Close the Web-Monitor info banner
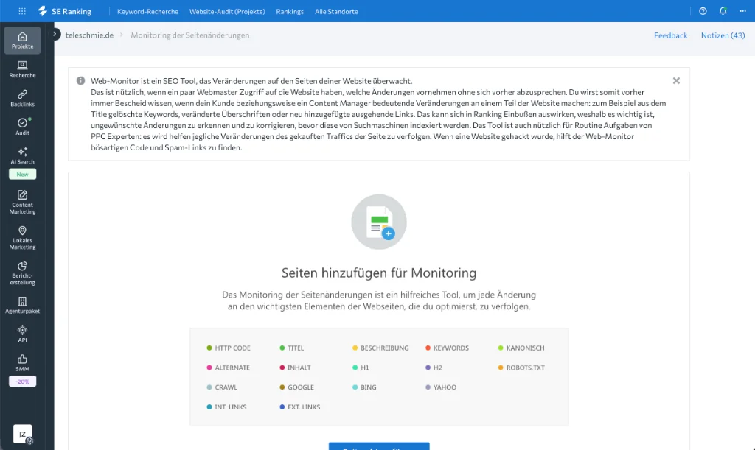 [x=677, y=81]
